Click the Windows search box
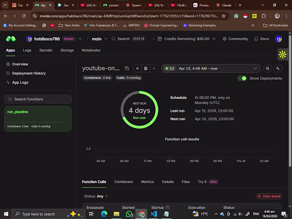 point(49,214)
